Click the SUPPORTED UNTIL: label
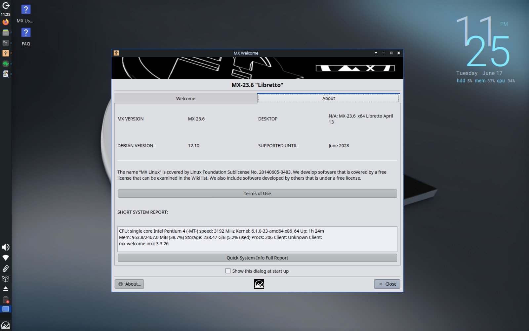The height and width of the screenshot is (331, 529). point(278,146)
